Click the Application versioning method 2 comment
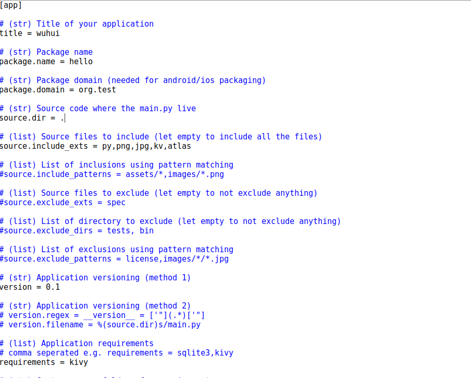This screenshot has width=471, height=378. coord(95,305)
